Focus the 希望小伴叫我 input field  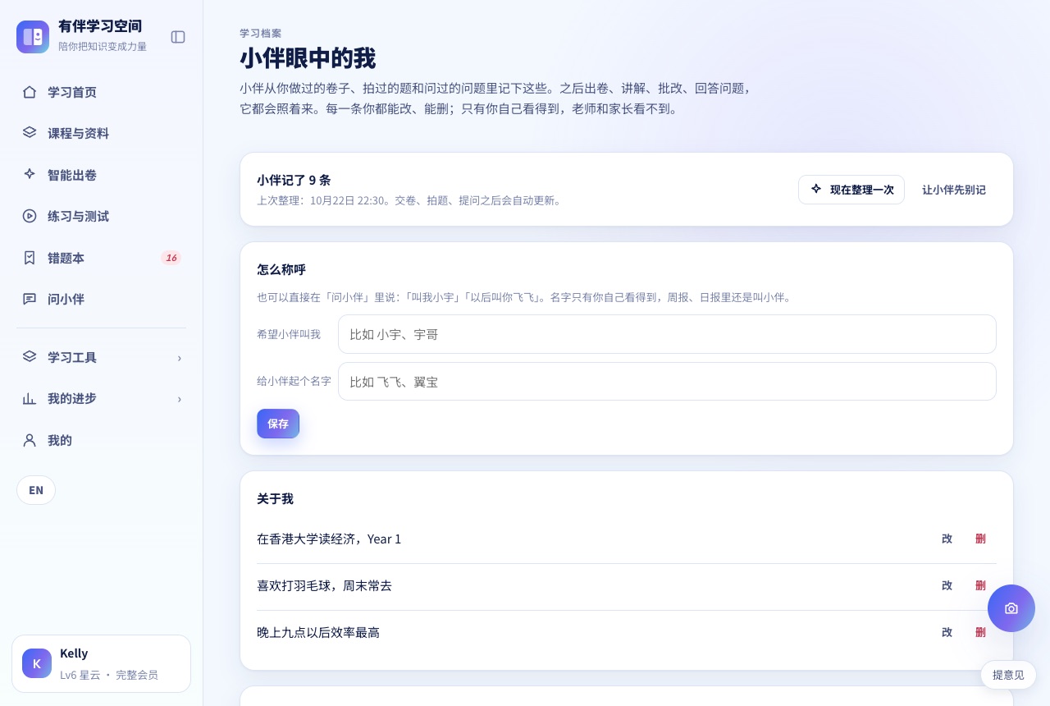click(x=667, y=334)
